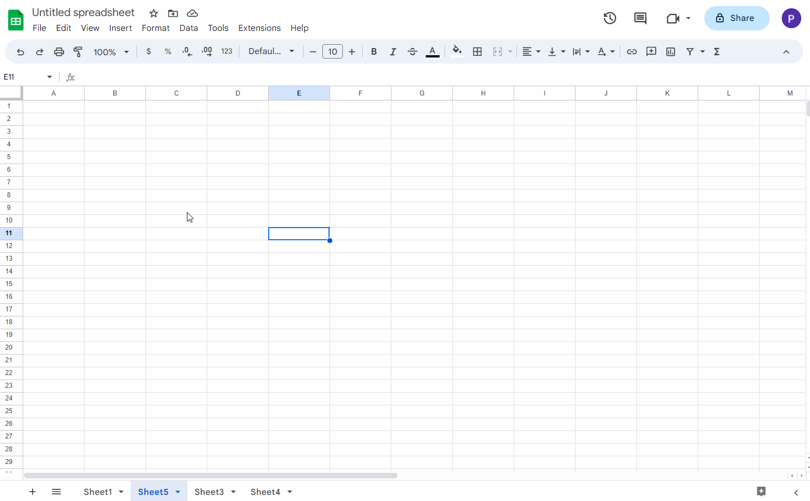View cloud save status
Viewport: 810px width, 501px height.
click(x=192, y=13)
